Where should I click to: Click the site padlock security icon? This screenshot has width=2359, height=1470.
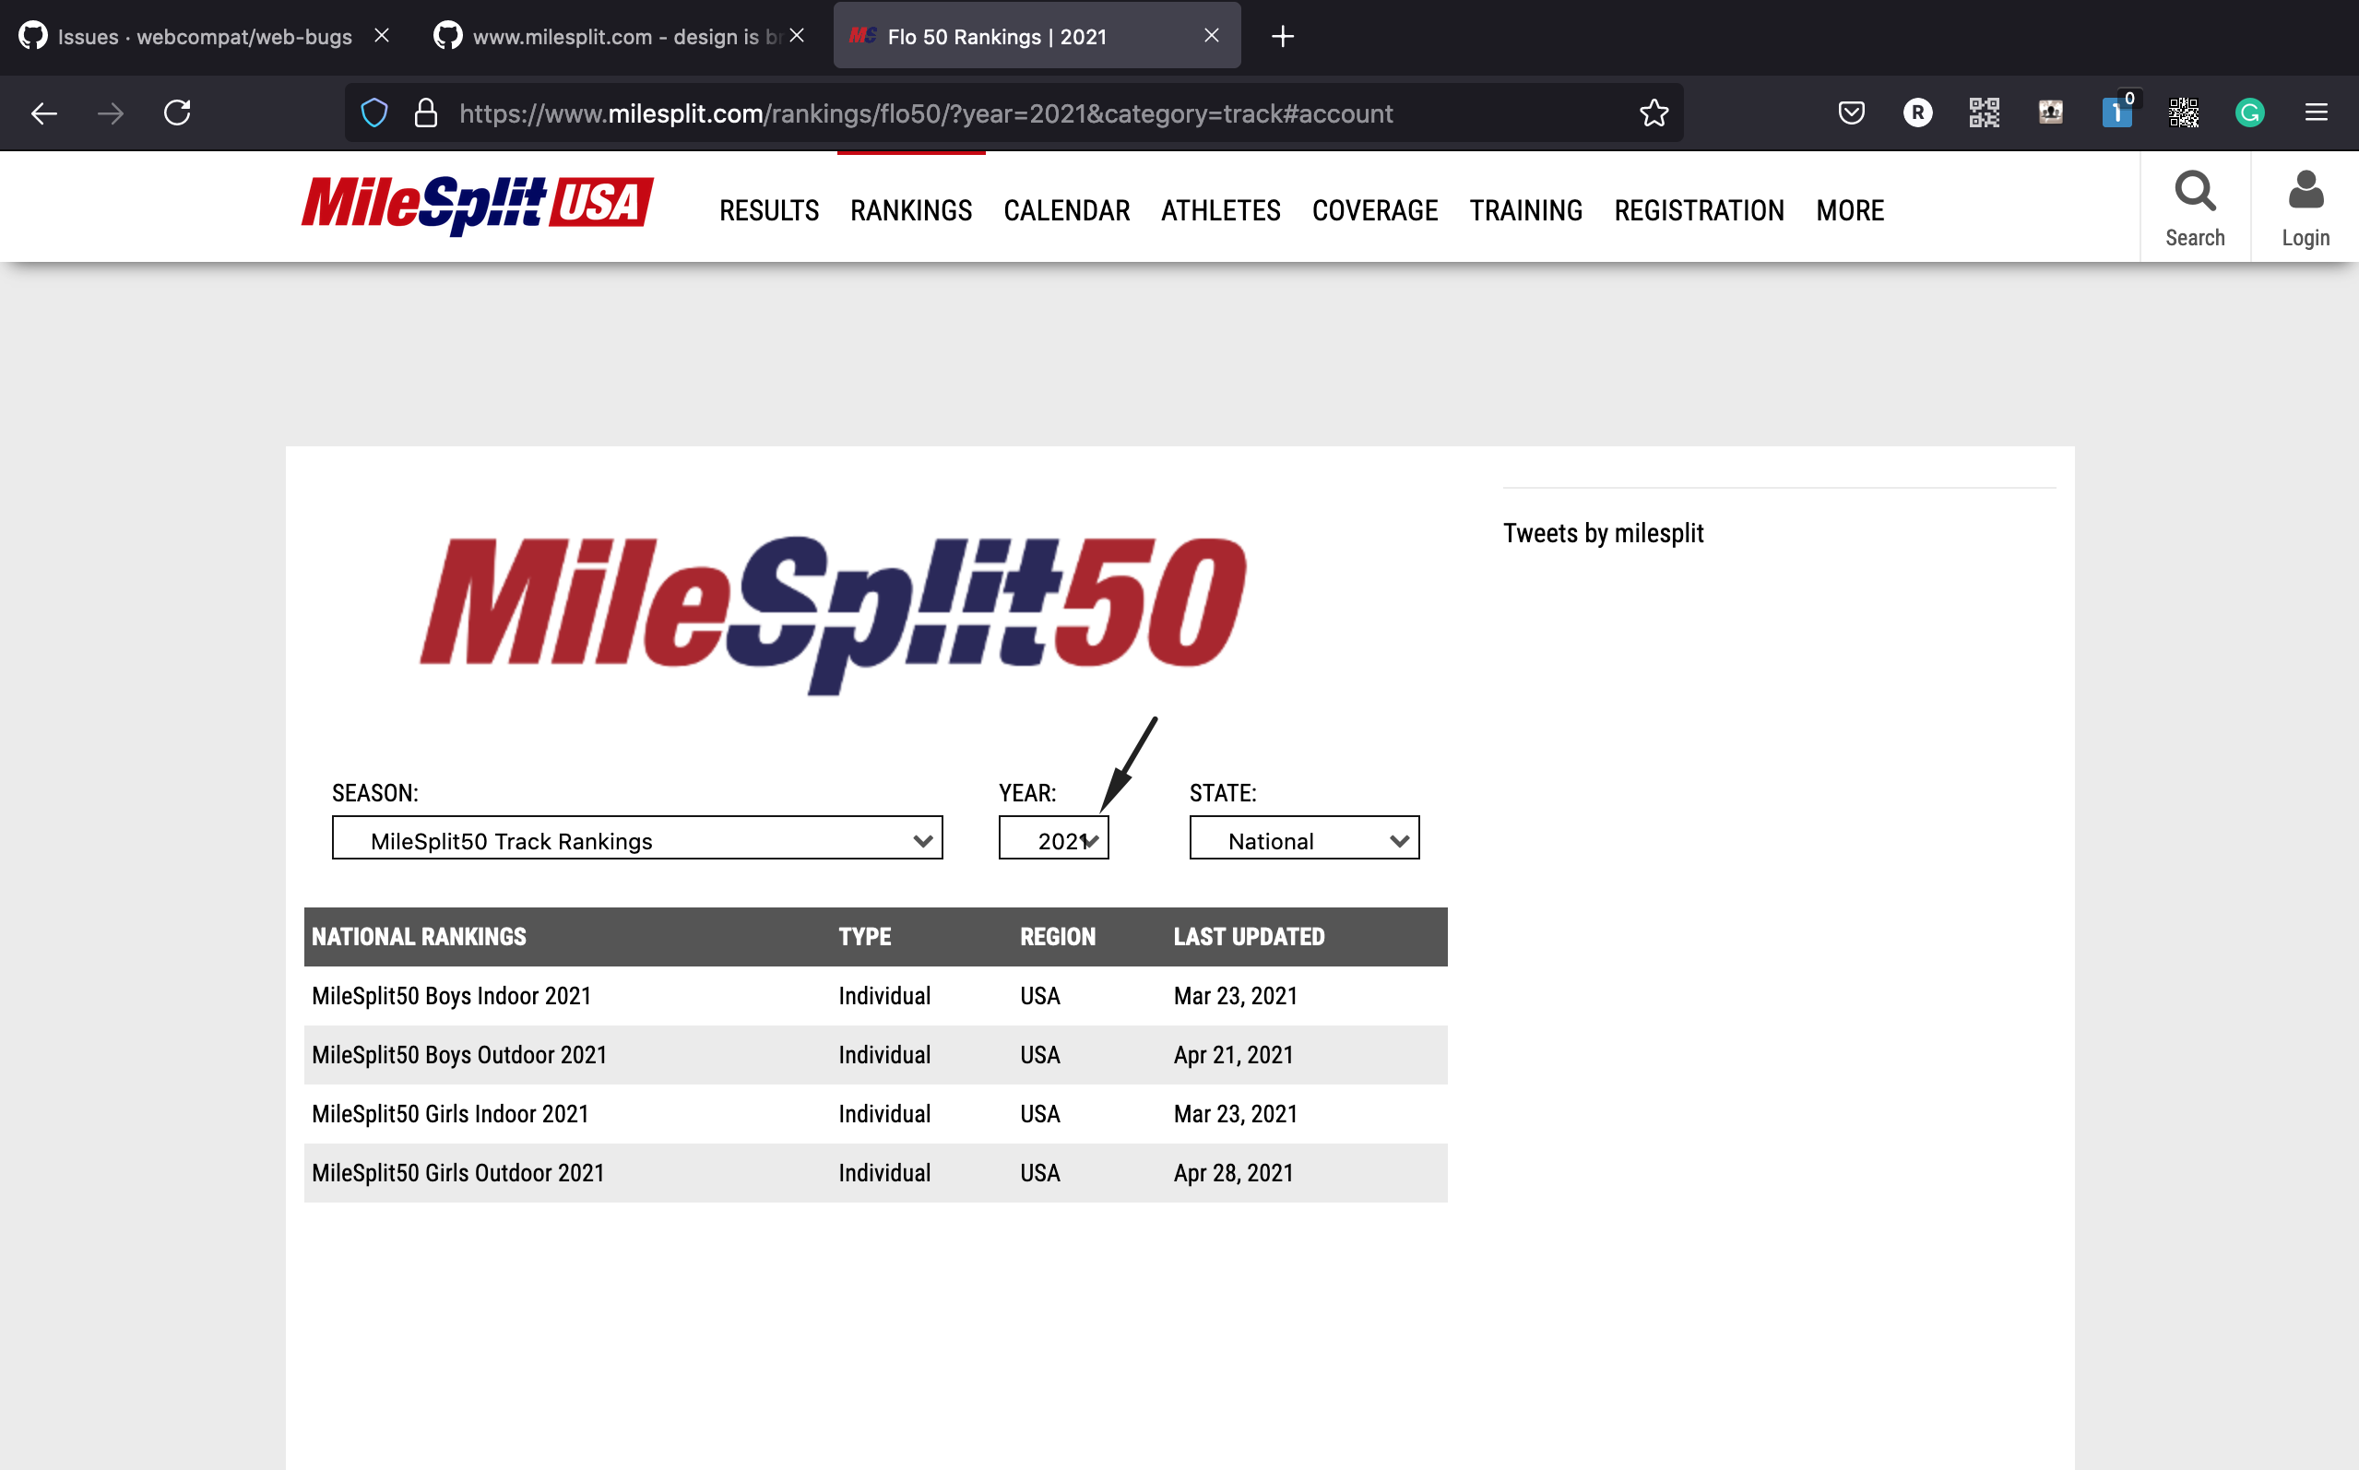click(x=426, y=113)
